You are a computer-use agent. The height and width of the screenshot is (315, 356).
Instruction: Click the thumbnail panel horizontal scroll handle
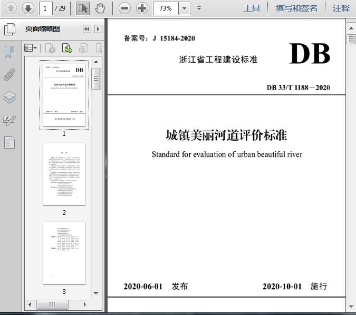click(x=52, y=304)
